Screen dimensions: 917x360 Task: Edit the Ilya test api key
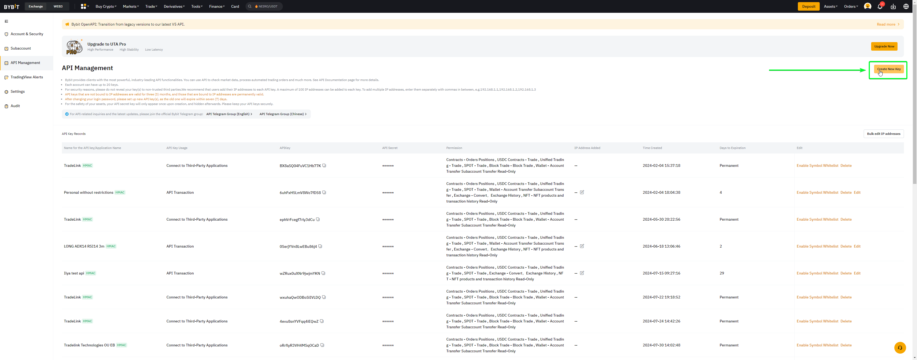point(857,273)
